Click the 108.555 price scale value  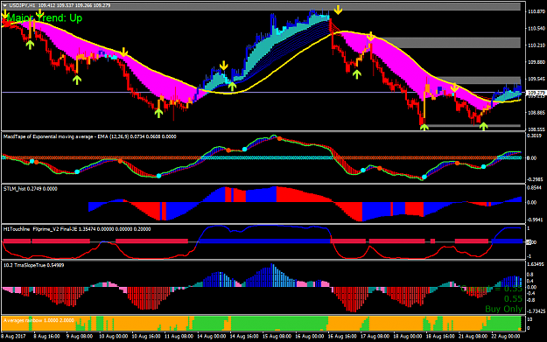click(536, 129)
